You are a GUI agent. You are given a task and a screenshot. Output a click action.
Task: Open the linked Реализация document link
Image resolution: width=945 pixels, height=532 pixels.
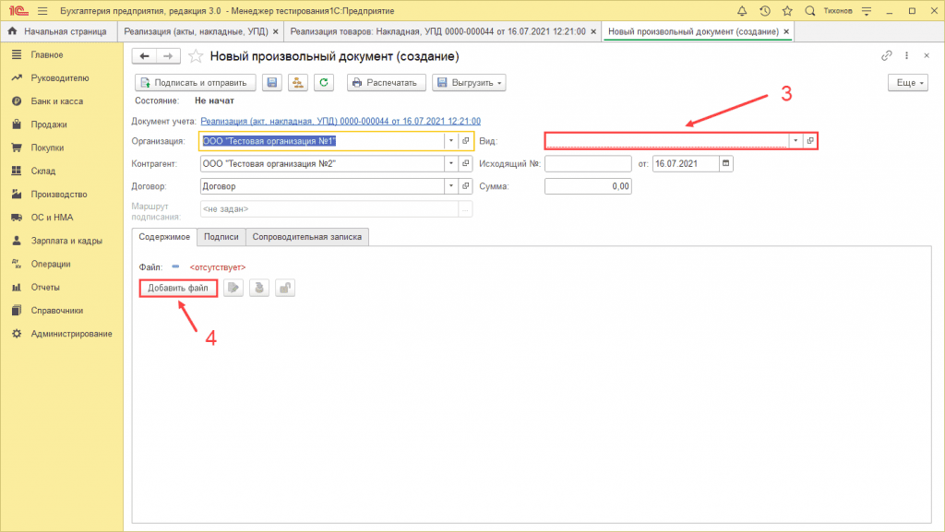point(340,121)
